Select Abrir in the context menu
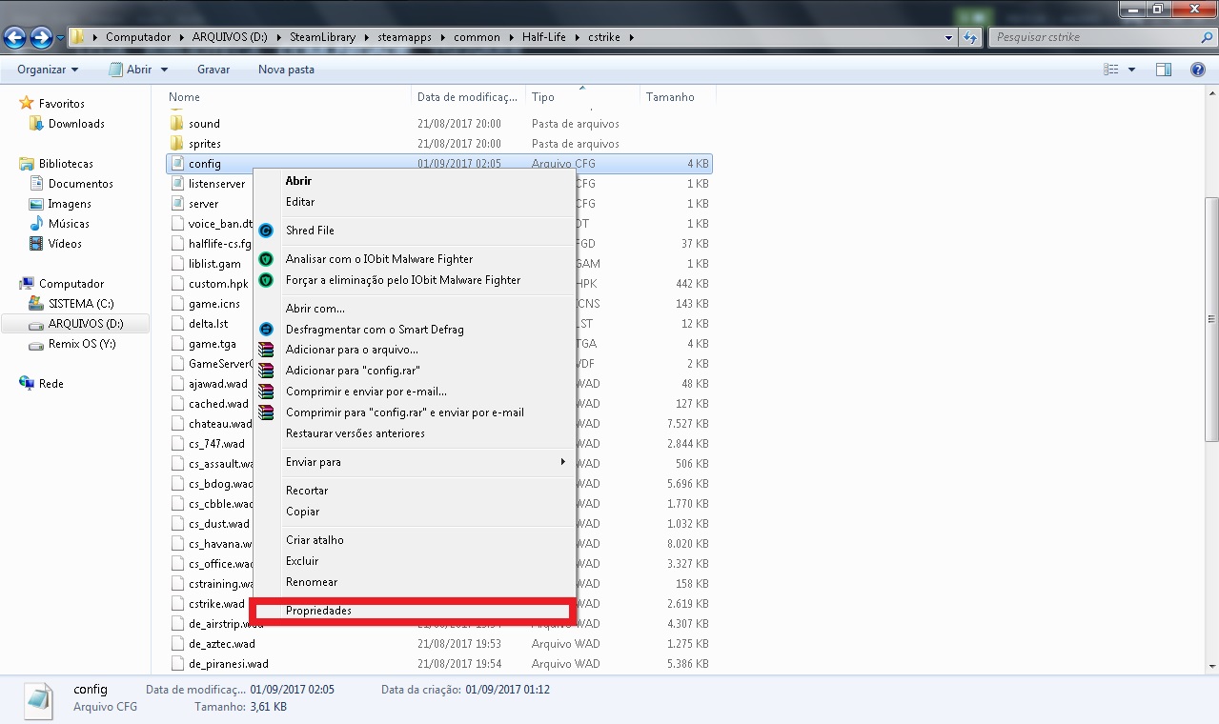This screenshot has width=1219, height=724. (414, 181)
